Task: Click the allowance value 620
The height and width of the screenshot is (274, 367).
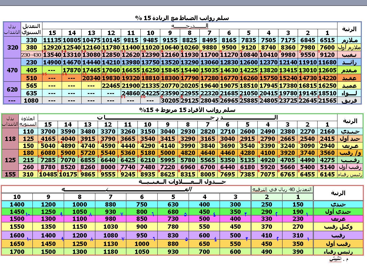Action: point(12,90)
